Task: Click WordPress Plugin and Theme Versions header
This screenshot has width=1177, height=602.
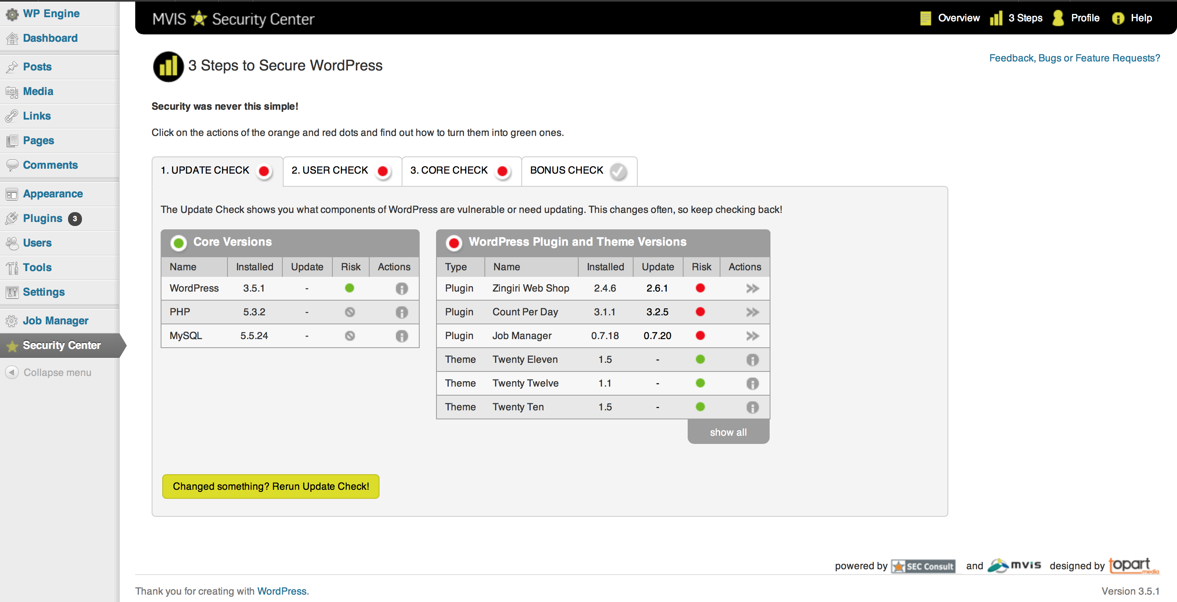Action: pos(603,242)
